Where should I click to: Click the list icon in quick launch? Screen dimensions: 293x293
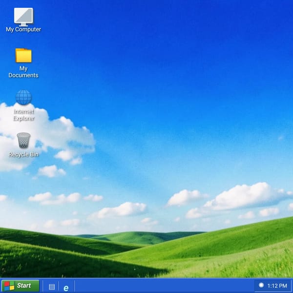coord(52,287)
